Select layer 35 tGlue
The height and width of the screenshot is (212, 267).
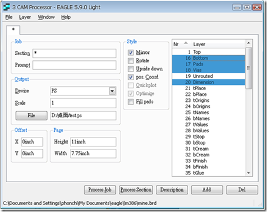[x=209, y=173]
